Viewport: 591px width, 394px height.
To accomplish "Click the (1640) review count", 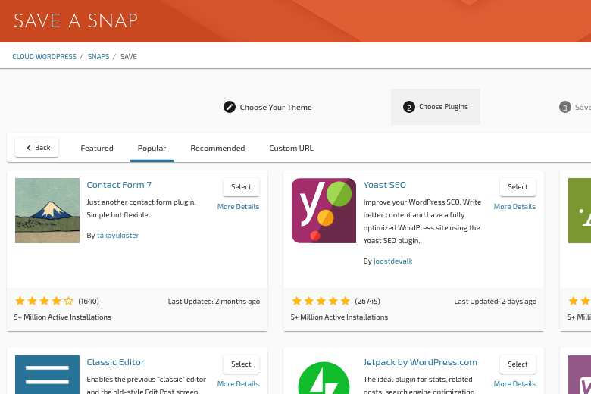I will pyautogui.click(x=89, y=302).
